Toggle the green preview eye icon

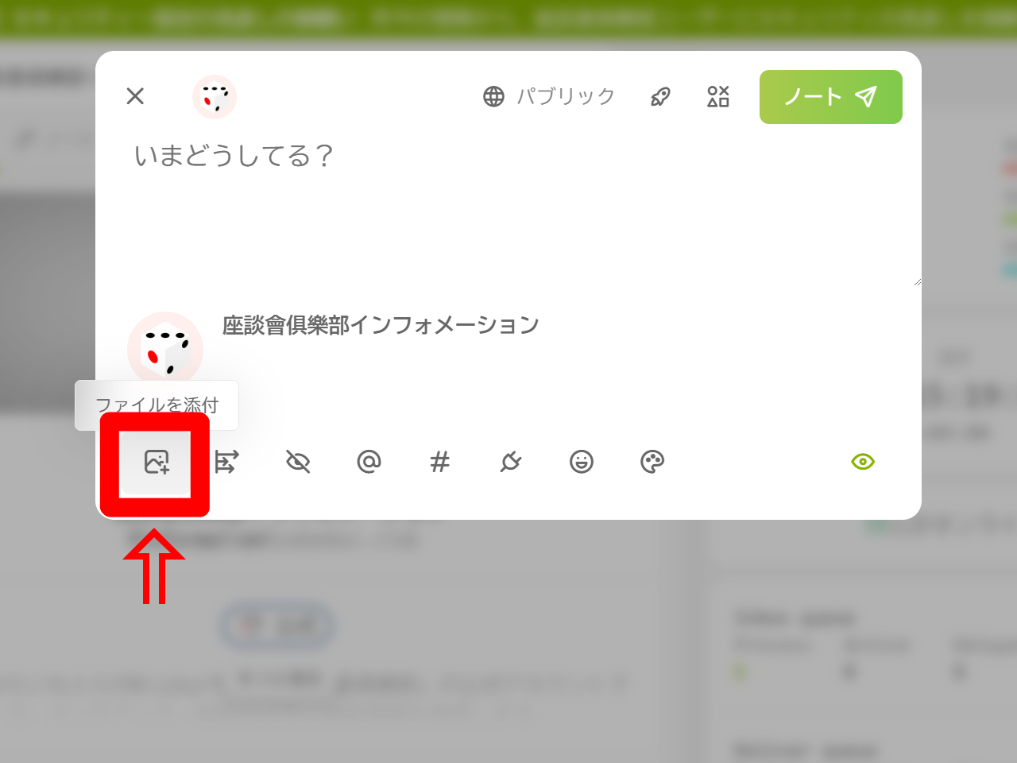point(863,462)
